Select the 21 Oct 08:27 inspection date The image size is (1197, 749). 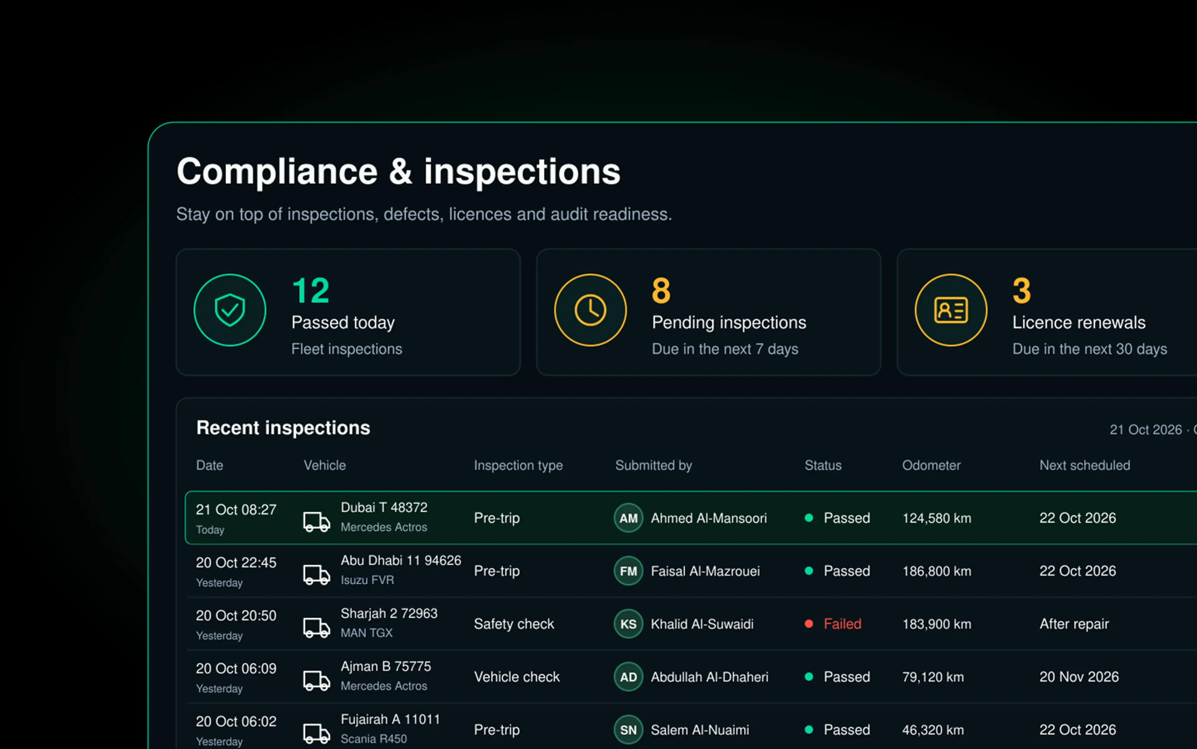point(236,510)
